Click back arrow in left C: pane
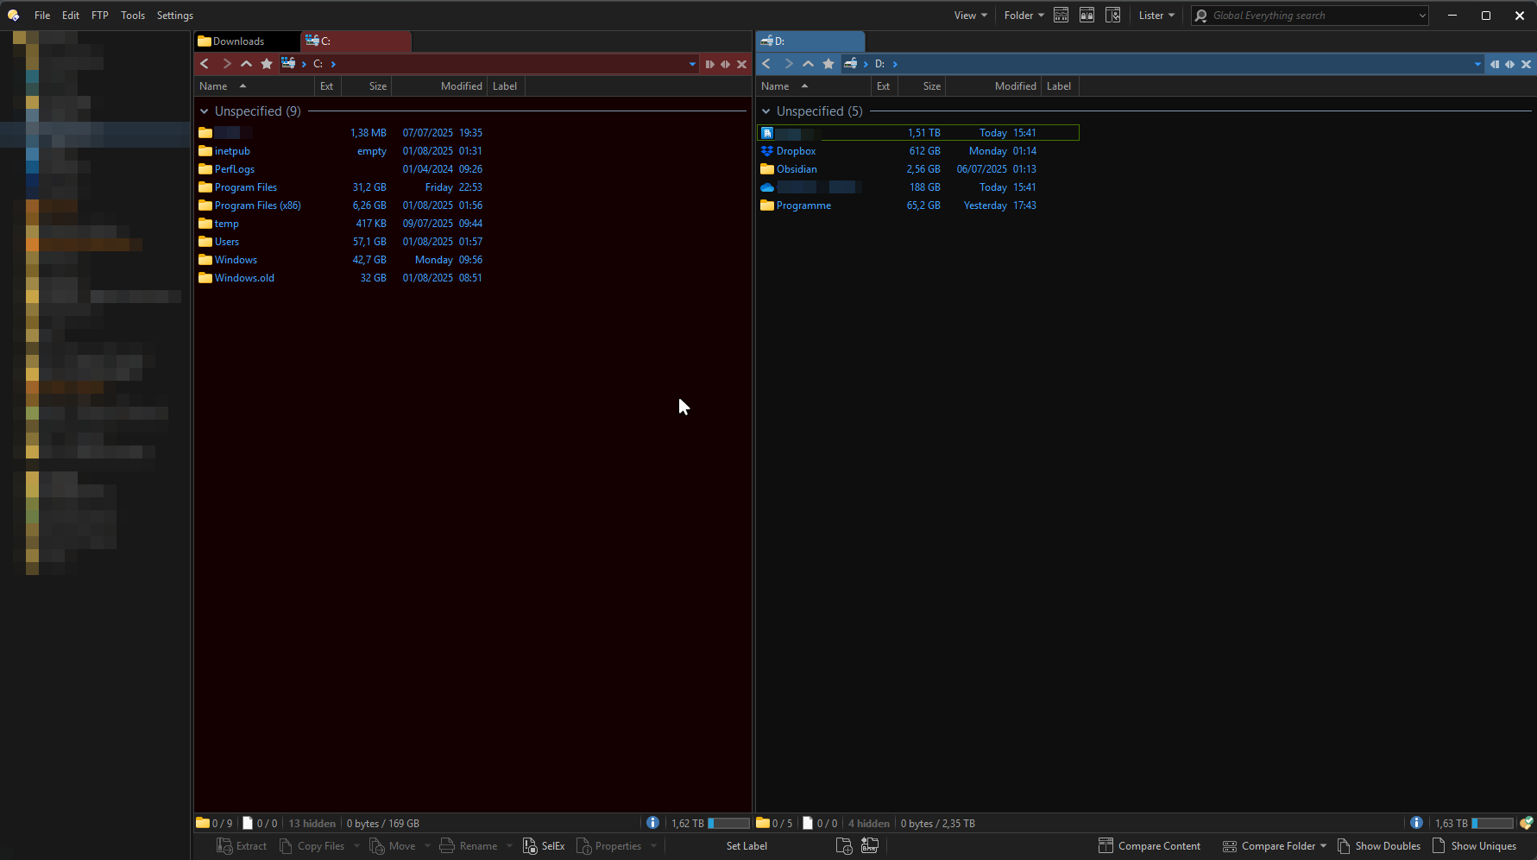 coord(205,64)
